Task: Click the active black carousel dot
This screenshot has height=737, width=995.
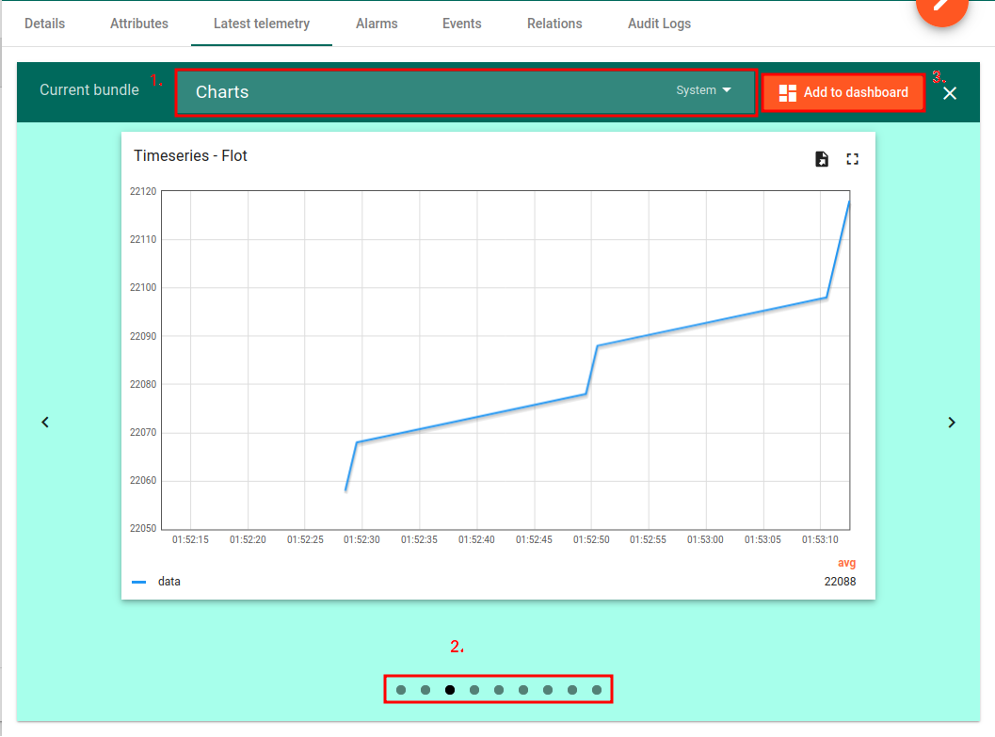Action: tap(450, 690)
